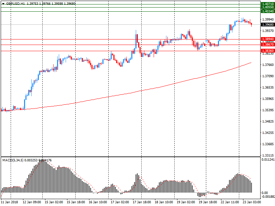Screen dimensions: 275x206
Task: Click the 1.33115 price axis value
Action: (x=268, y=155)
